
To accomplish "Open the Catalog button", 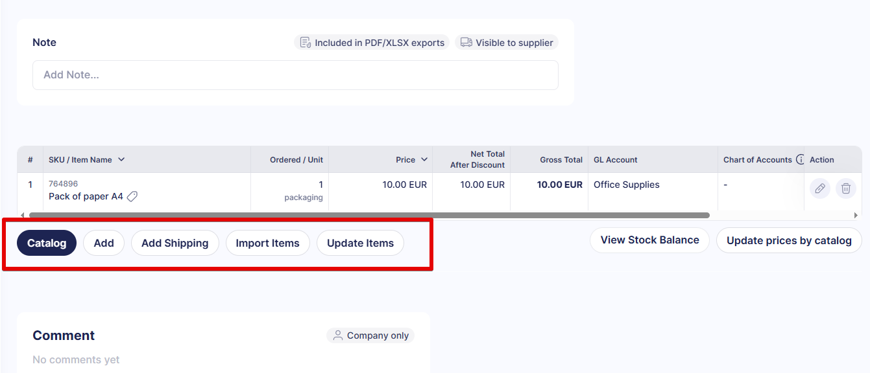I will pyautogui.click(x=47, y=243).
